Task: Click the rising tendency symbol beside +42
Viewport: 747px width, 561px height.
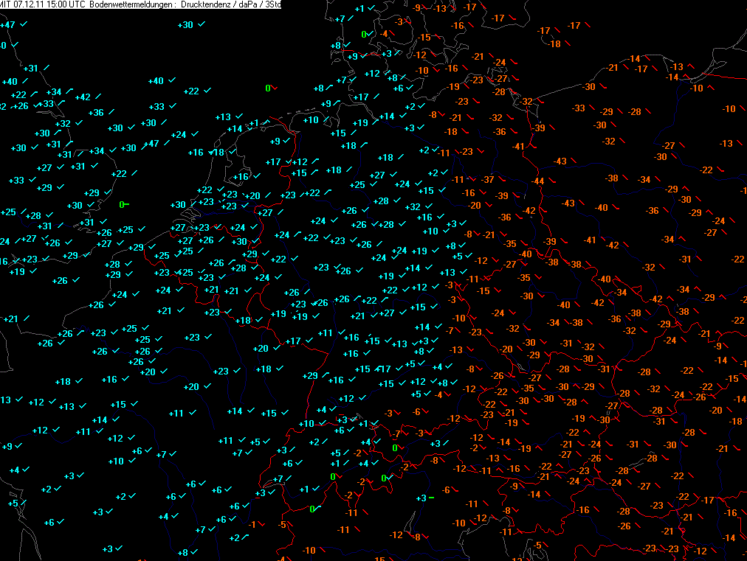Action: [97, 97]
